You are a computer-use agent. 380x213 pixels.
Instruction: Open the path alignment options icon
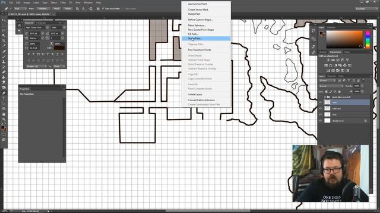(84, 9)
